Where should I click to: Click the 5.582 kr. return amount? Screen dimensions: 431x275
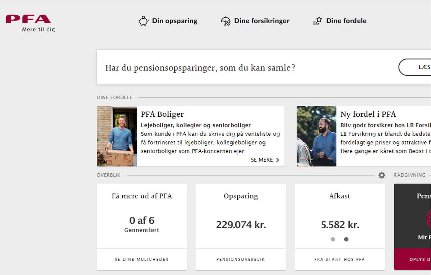point(340,225)
